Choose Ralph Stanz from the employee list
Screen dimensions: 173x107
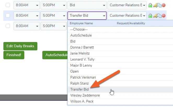pos(120,84)
